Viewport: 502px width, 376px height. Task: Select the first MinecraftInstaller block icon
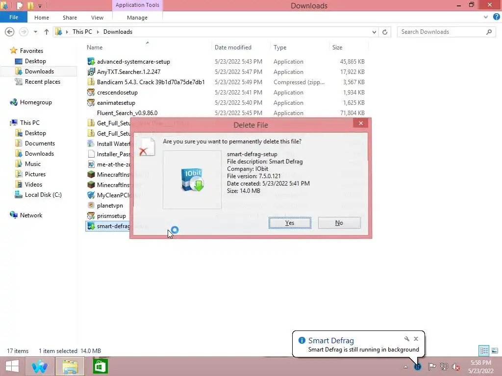[91, 175]
